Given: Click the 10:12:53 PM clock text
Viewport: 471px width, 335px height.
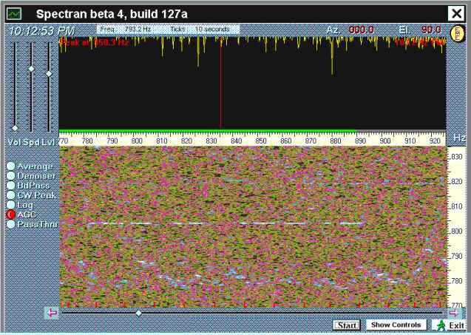Looking at the screenshot, I should click(x=41, y=30).
